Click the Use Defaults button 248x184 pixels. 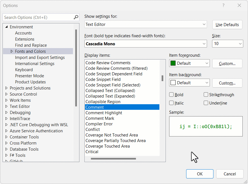[227, 24]
